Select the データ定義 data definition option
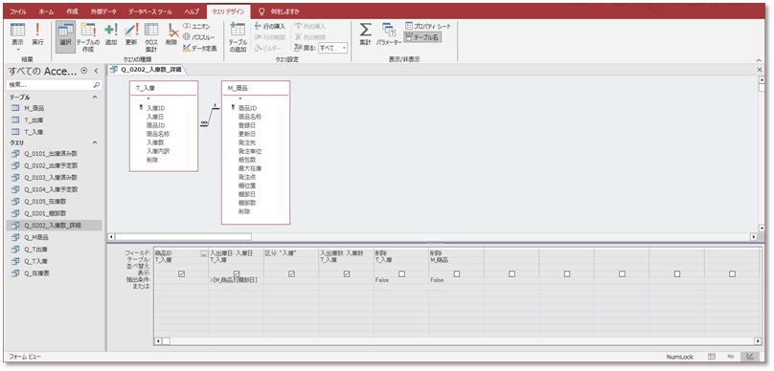 [199, 48]
